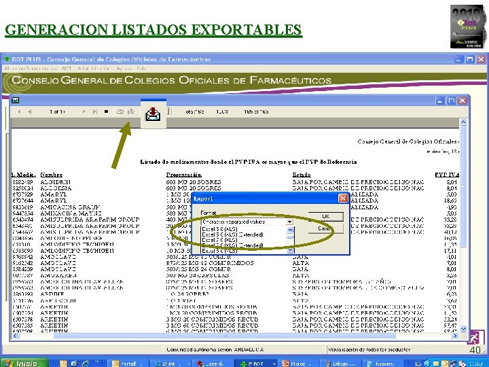Select the ARDINE row name
Viewport: 489px width, 367px height.
(52, 294)
